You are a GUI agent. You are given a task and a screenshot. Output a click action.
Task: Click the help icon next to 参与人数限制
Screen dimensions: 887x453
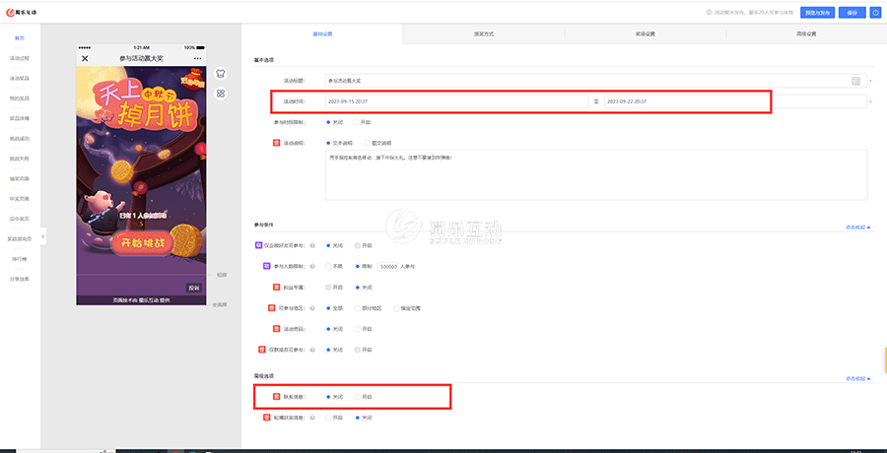coord(312,266)
